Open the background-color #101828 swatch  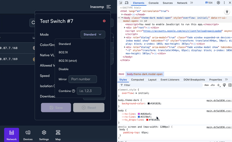(149, 104)
